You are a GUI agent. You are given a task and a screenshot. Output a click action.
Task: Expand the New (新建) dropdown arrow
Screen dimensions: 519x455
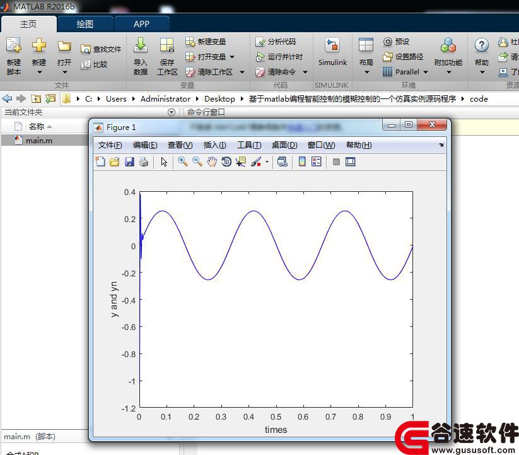click(x=39, y=72)
